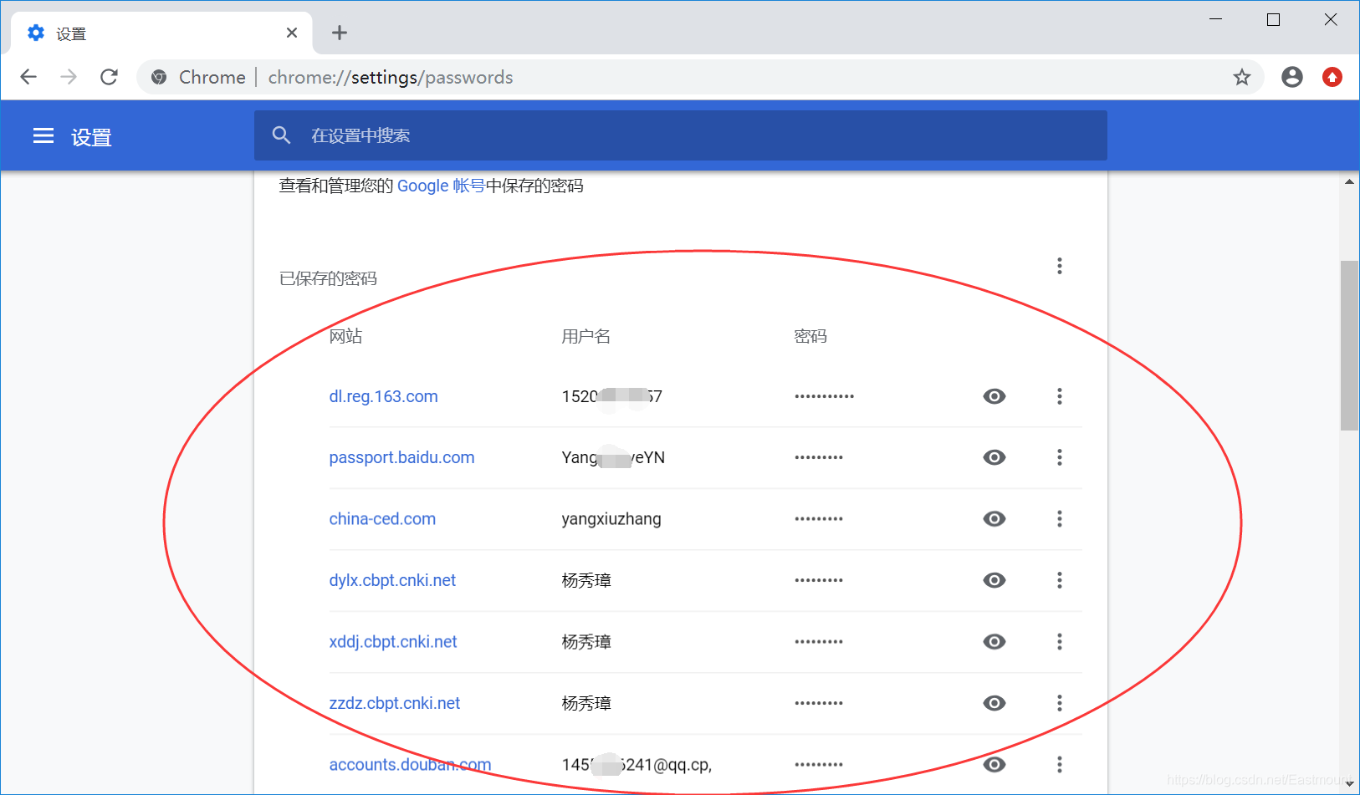Visit the zzdz.cbpt.cnki.net link
This screenshot has width=1360, height=795.
click(395, 703)
